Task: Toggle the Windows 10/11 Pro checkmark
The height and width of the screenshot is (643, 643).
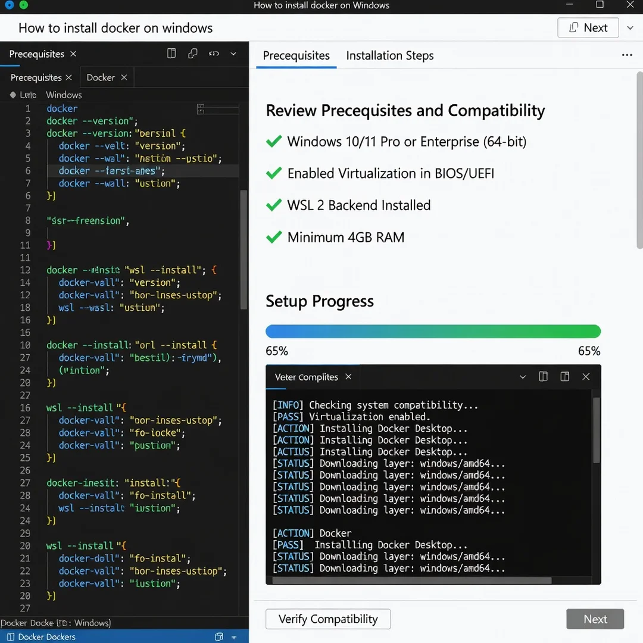Action: [273, 142]
